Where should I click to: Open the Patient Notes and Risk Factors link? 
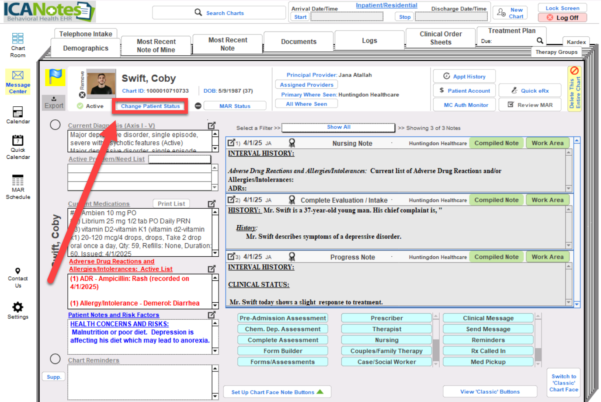point(114,315)
